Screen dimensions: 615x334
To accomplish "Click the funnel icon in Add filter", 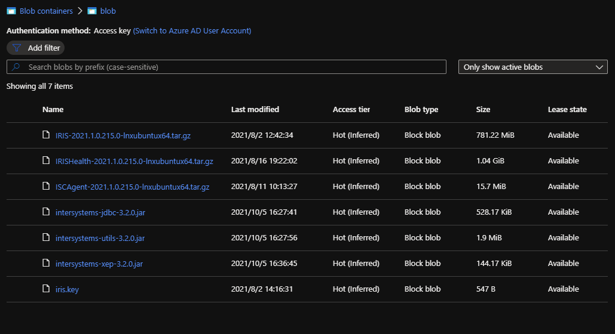I will tap(17, 48).
